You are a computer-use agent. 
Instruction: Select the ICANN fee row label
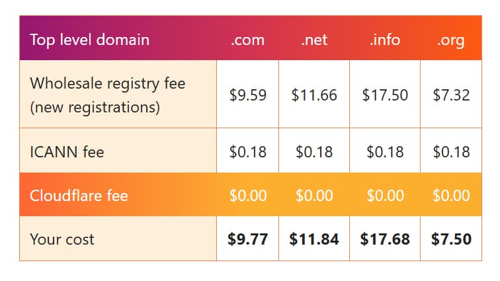point(67,152)
